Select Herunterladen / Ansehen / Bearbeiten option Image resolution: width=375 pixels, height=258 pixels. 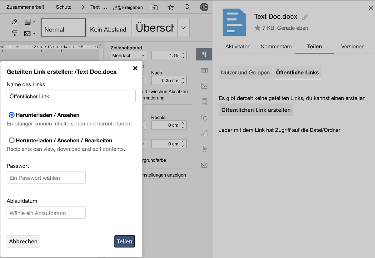(12, 140)
